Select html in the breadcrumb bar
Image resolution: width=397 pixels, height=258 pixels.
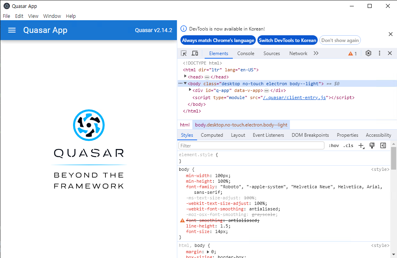(x=184, y=125)
